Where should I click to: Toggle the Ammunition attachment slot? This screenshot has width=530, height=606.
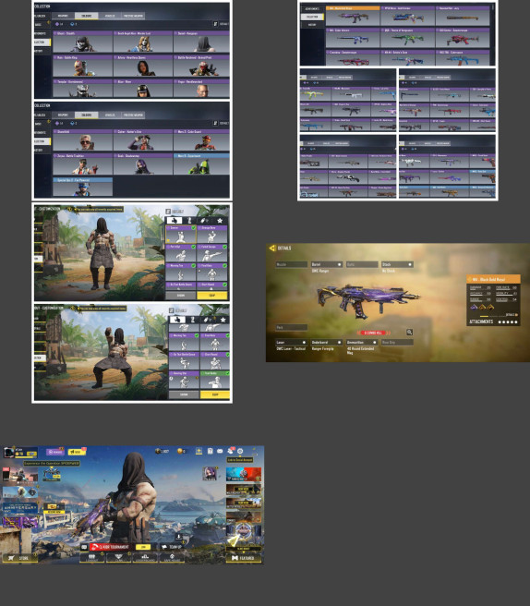362,343
